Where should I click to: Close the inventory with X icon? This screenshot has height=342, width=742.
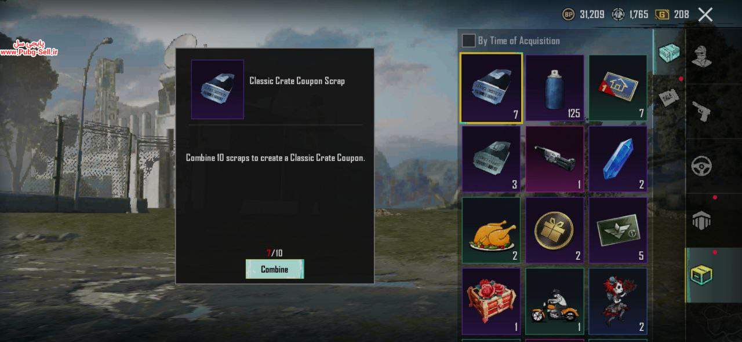click(705, 14)
